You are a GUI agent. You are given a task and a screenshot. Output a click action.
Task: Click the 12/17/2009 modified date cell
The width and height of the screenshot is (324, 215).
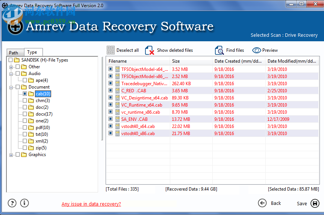279,119
